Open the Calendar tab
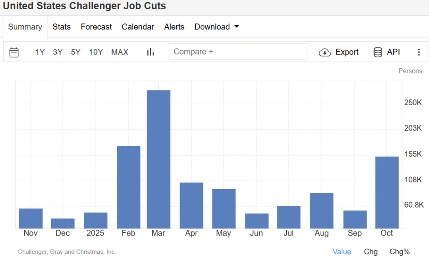Viewport: 429px width, 265px height. point(138,27)
